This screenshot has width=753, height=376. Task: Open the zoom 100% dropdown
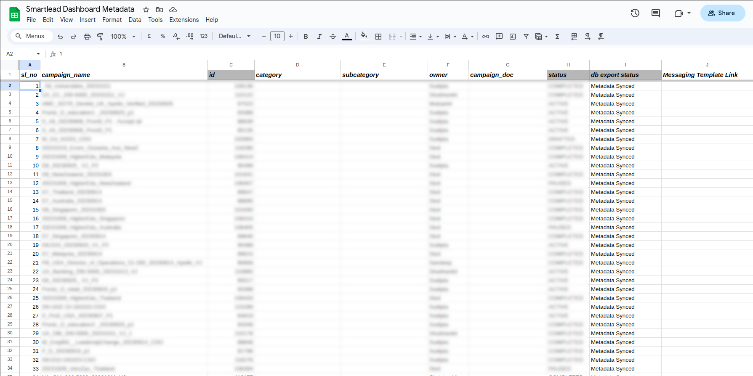(x=123, y=37)
